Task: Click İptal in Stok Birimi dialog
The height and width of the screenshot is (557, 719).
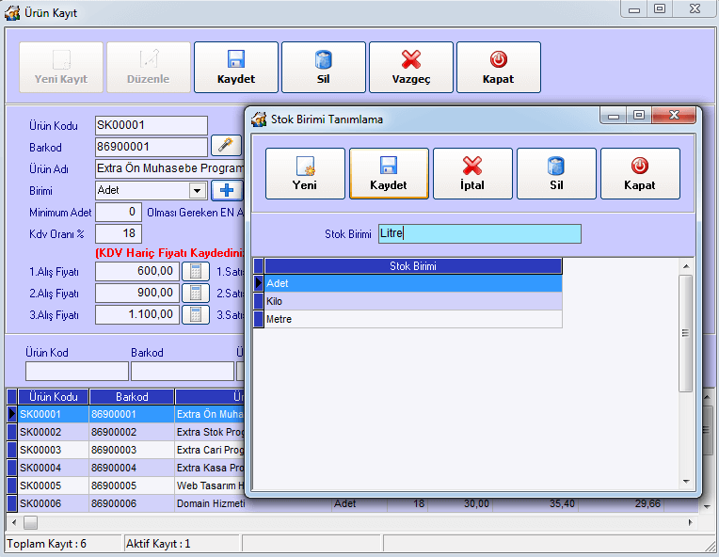Action: [472, 173]
